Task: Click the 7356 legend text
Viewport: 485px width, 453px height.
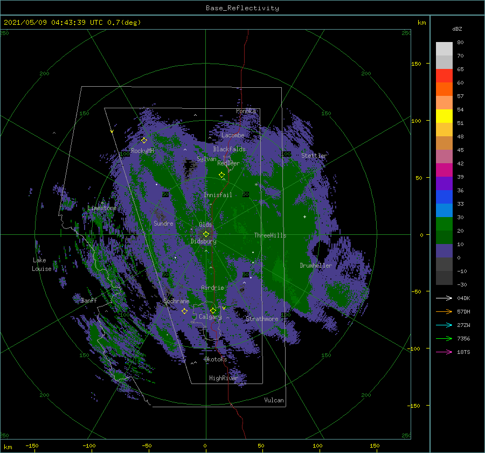Action: point(463,339)
